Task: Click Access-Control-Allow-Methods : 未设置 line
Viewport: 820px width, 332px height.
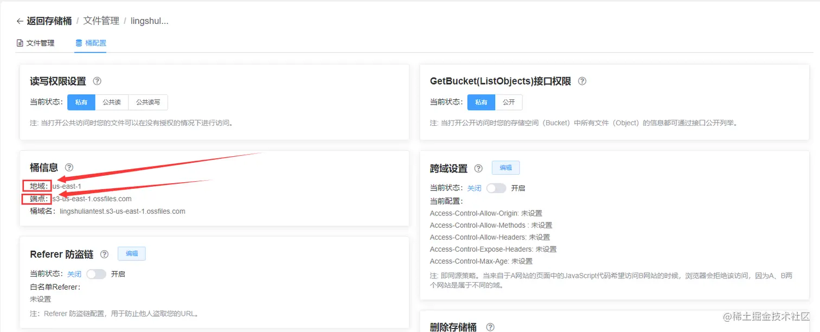Action: (491, 225)
